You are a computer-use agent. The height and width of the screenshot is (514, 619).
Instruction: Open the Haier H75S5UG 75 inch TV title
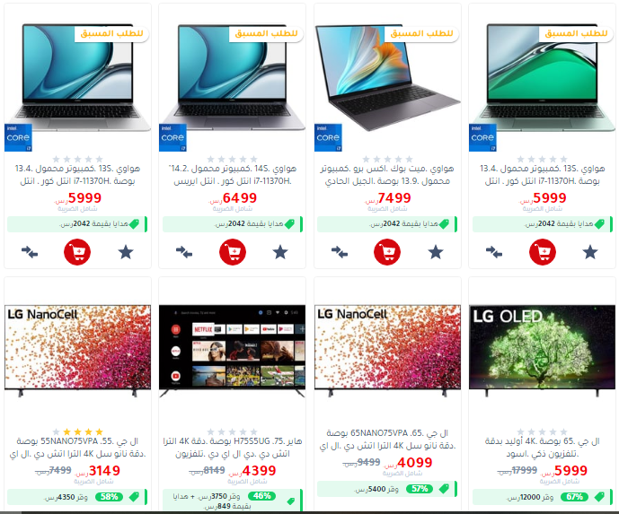point(233,448)
